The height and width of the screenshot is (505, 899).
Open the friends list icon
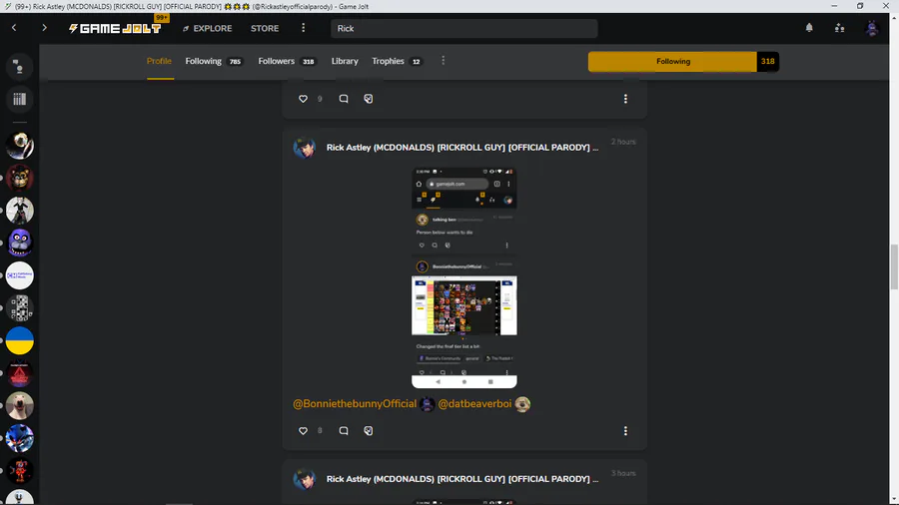839,28
